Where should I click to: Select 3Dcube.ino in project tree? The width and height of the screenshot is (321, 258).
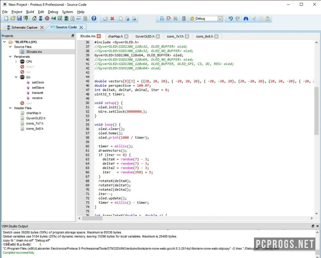coord(34,52)
